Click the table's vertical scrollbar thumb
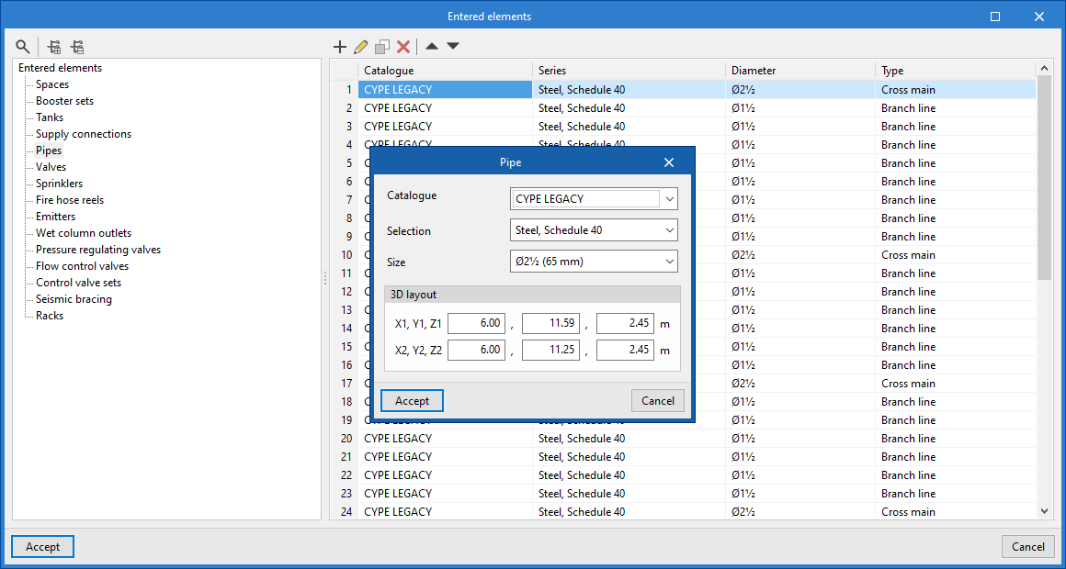 pos(1044,179)
